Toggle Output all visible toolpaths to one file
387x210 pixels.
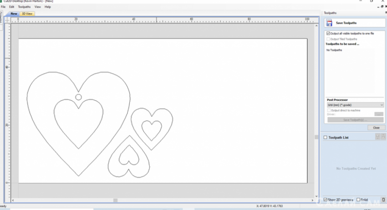click(x=328, y=33)
